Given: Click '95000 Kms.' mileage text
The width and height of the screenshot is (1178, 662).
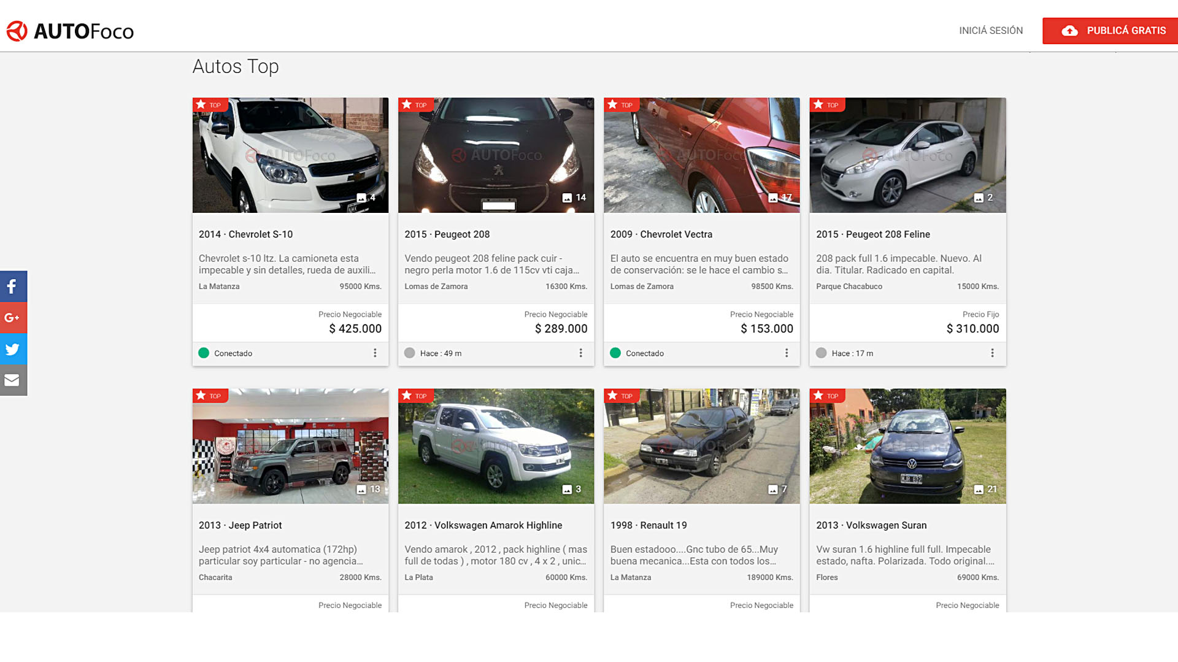Looking at the screenshot, I should (x=361, y=287).
